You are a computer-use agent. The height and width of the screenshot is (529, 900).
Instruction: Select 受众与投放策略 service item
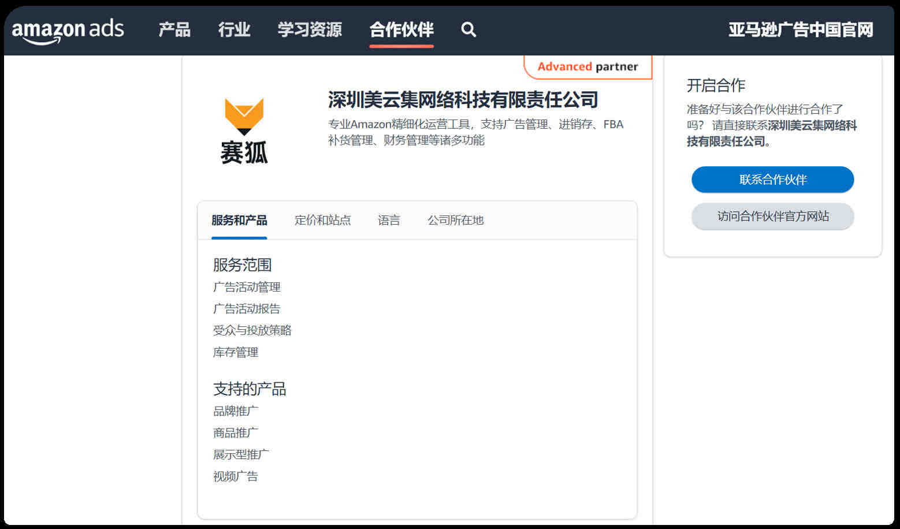[x=252, y=330]
